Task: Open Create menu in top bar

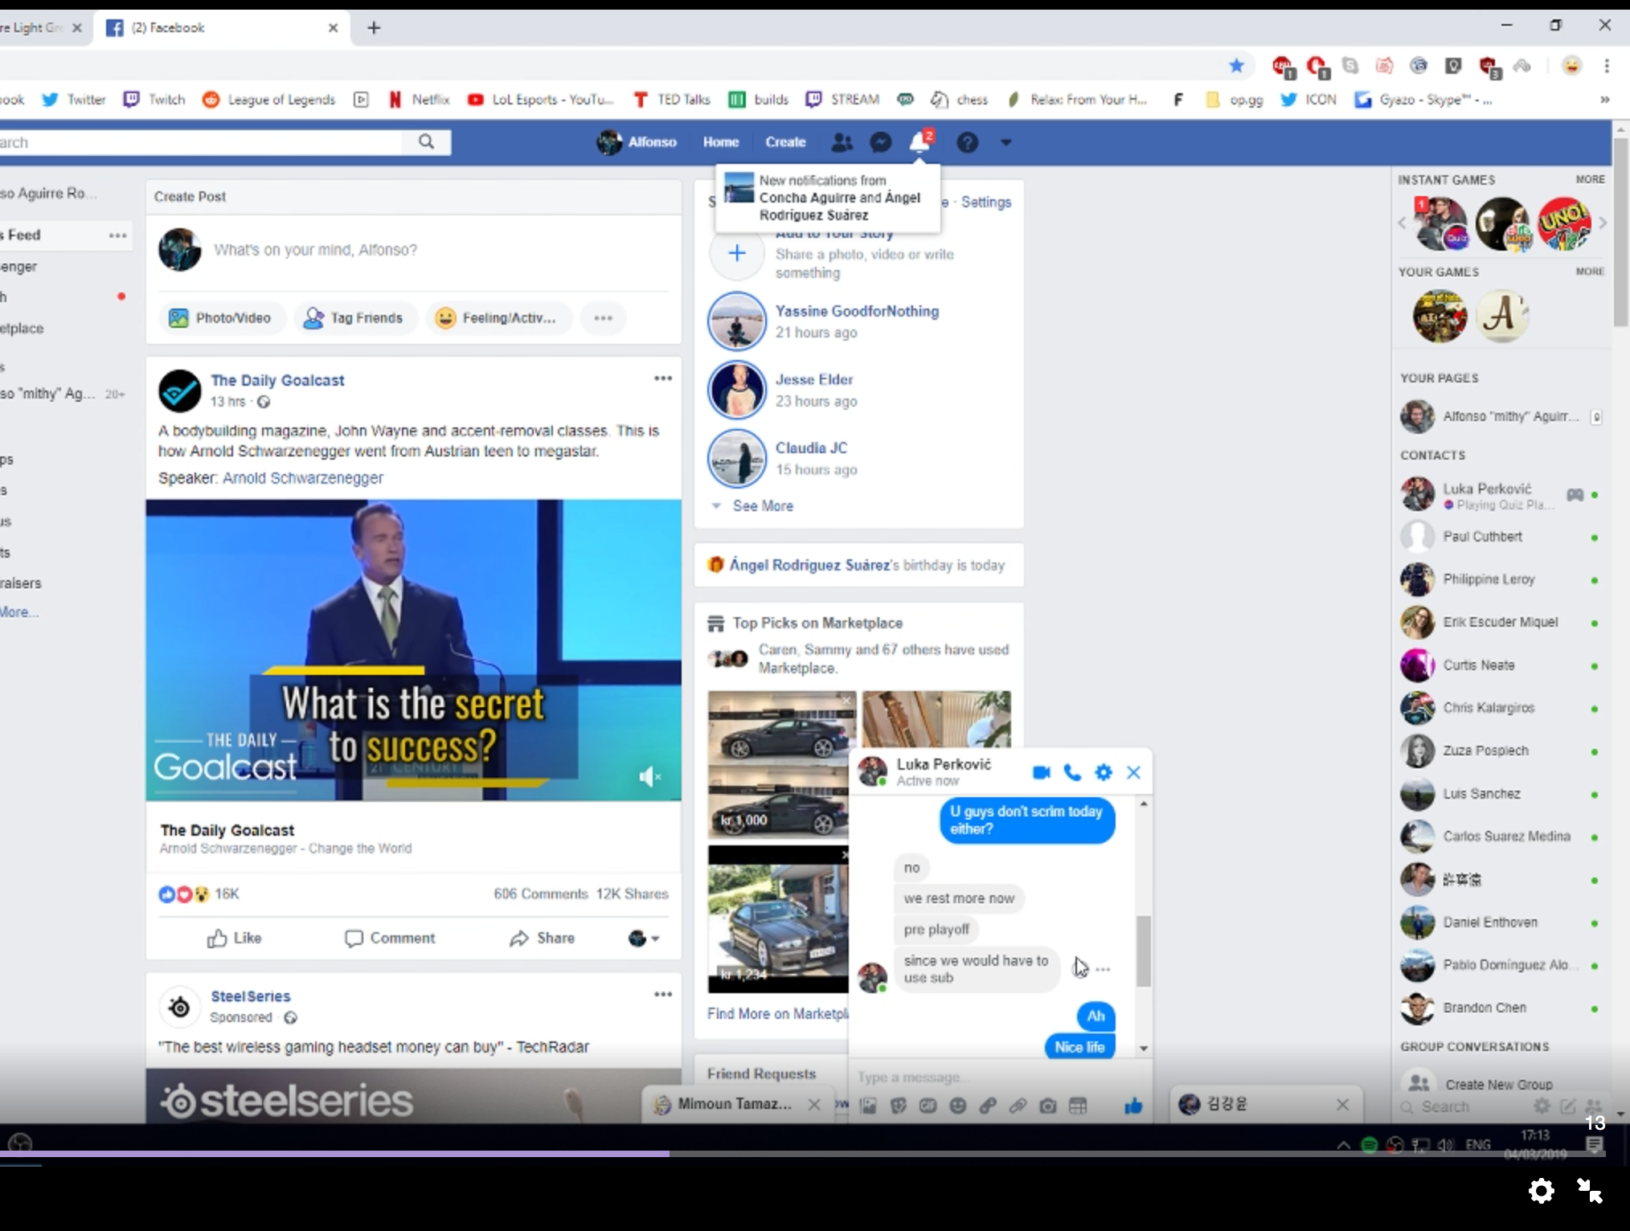Action: click(x=785, y=142)
